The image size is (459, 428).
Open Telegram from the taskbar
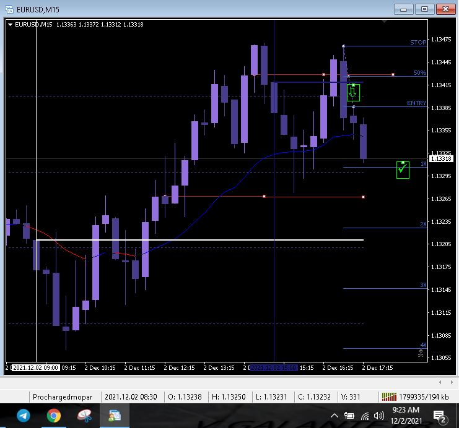(x=24, y=416)
